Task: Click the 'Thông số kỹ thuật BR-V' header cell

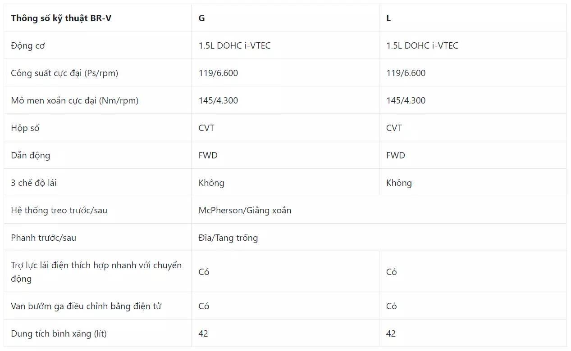Action: 97,18
